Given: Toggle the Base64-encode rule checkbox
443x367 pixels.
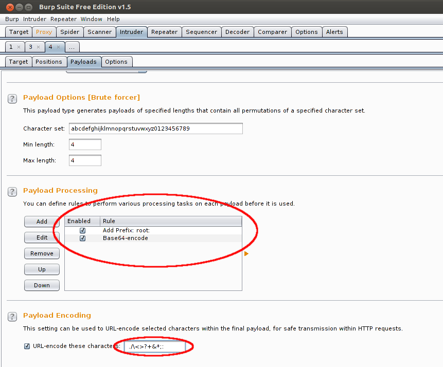Looking at the screenshot, I should 82,238.
